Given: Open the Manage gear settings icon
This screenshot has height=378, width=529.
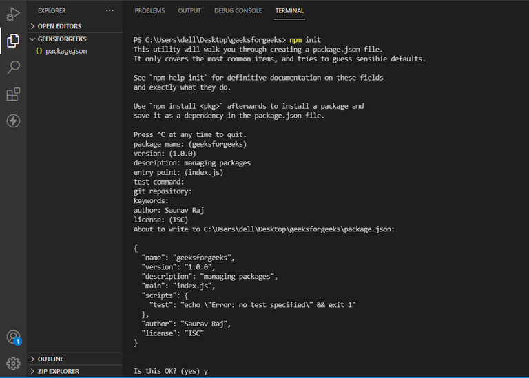Looking at the screenshot, I should click(13, 364).
